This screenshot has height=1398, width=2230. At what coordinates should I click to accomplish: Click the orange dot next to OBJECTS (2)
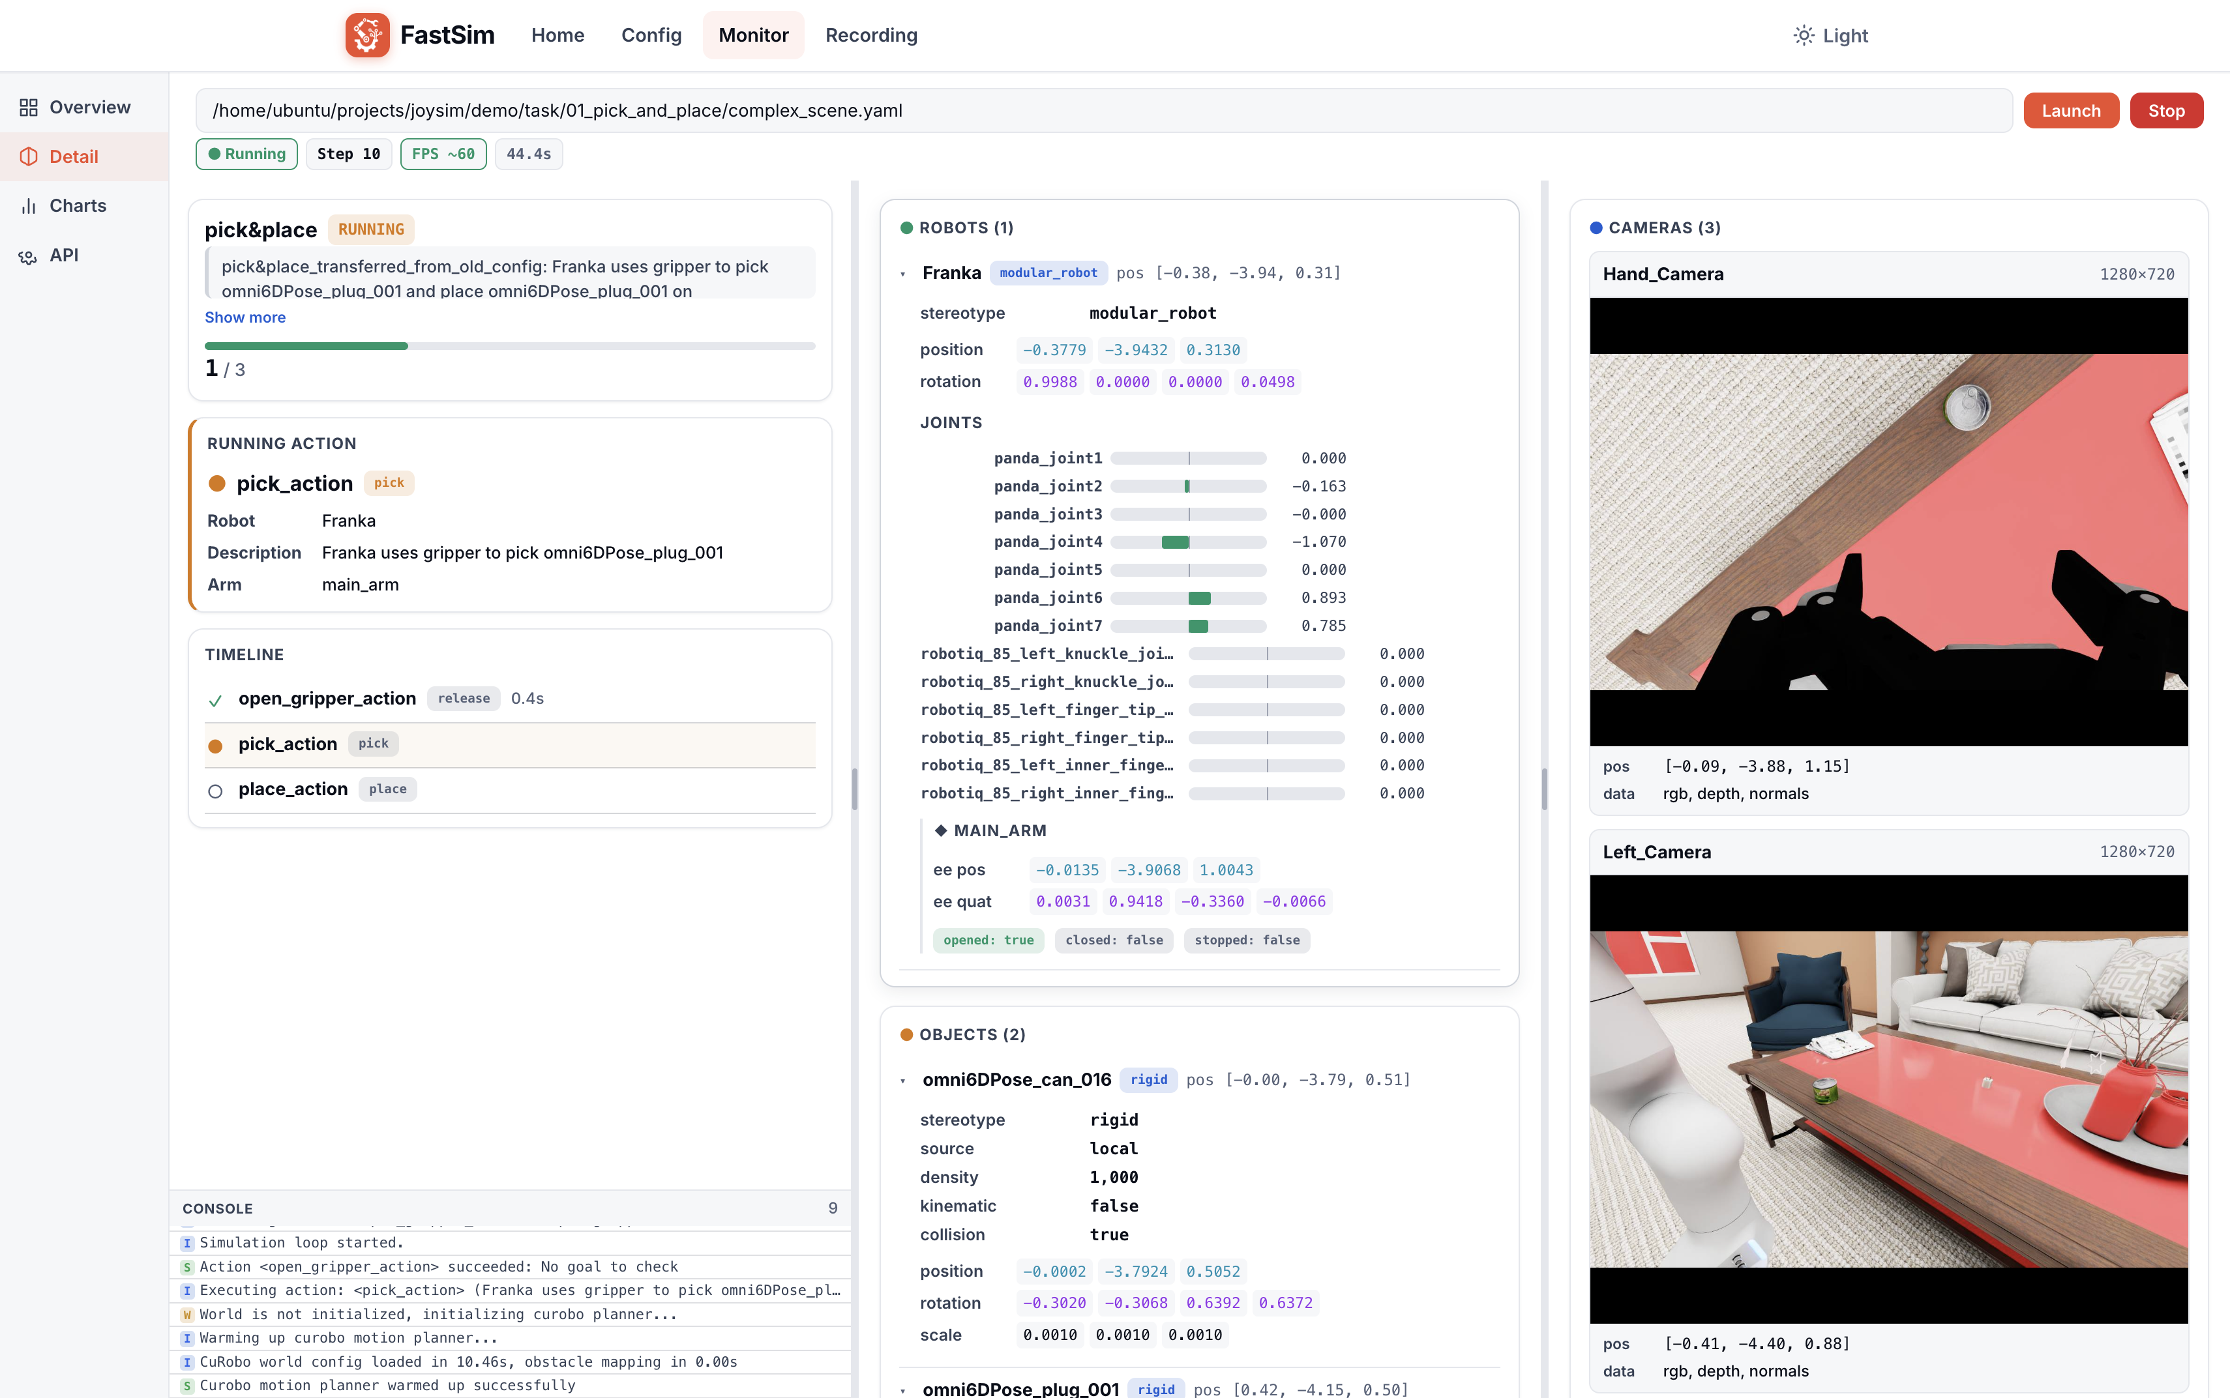pos(906,1034)
